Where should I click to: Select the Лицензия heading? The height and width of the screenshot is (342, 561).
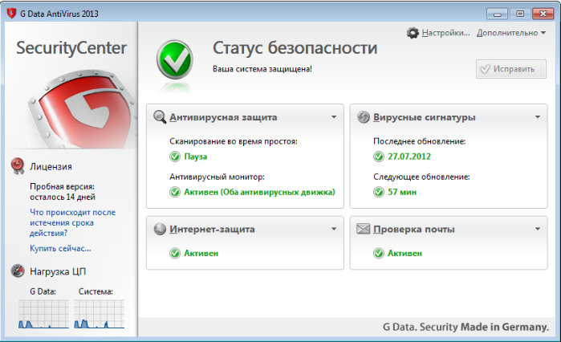(x=51, y=167)
